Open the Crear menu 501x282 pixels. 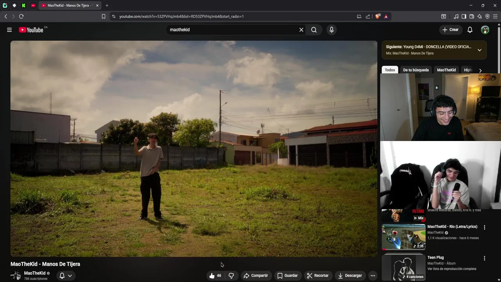click(x=451, y=30)
